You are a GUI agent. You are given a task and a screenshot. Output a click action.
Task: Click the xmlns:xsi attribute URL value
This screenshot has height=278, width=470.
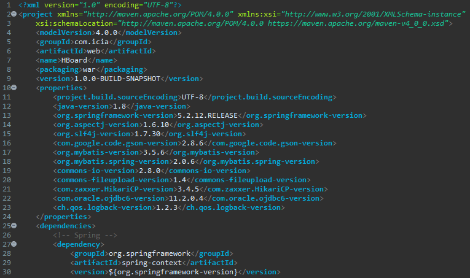tap(373, 14)
